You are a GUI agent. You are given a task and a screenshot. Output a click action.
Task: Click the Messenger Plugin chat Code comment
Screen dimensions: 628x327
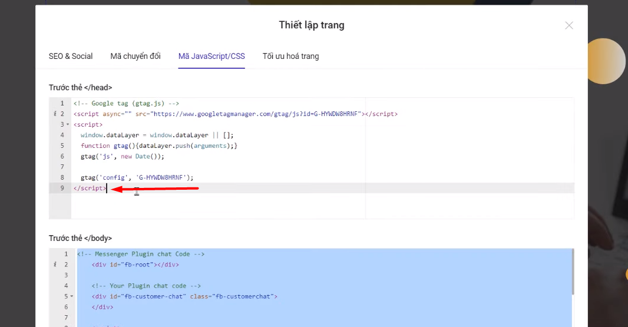(x=140, y=255)
